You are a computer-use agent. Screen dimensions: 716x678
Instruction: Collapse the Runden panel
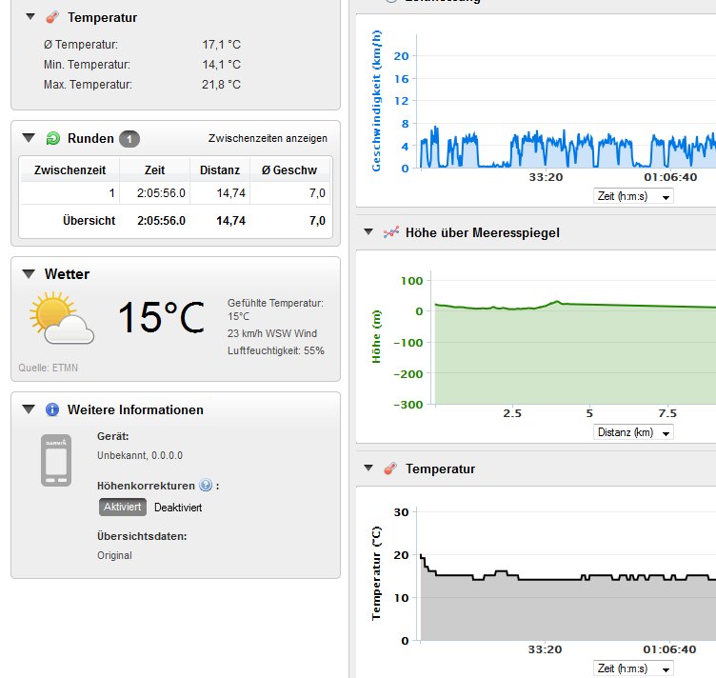click(29, 138)
